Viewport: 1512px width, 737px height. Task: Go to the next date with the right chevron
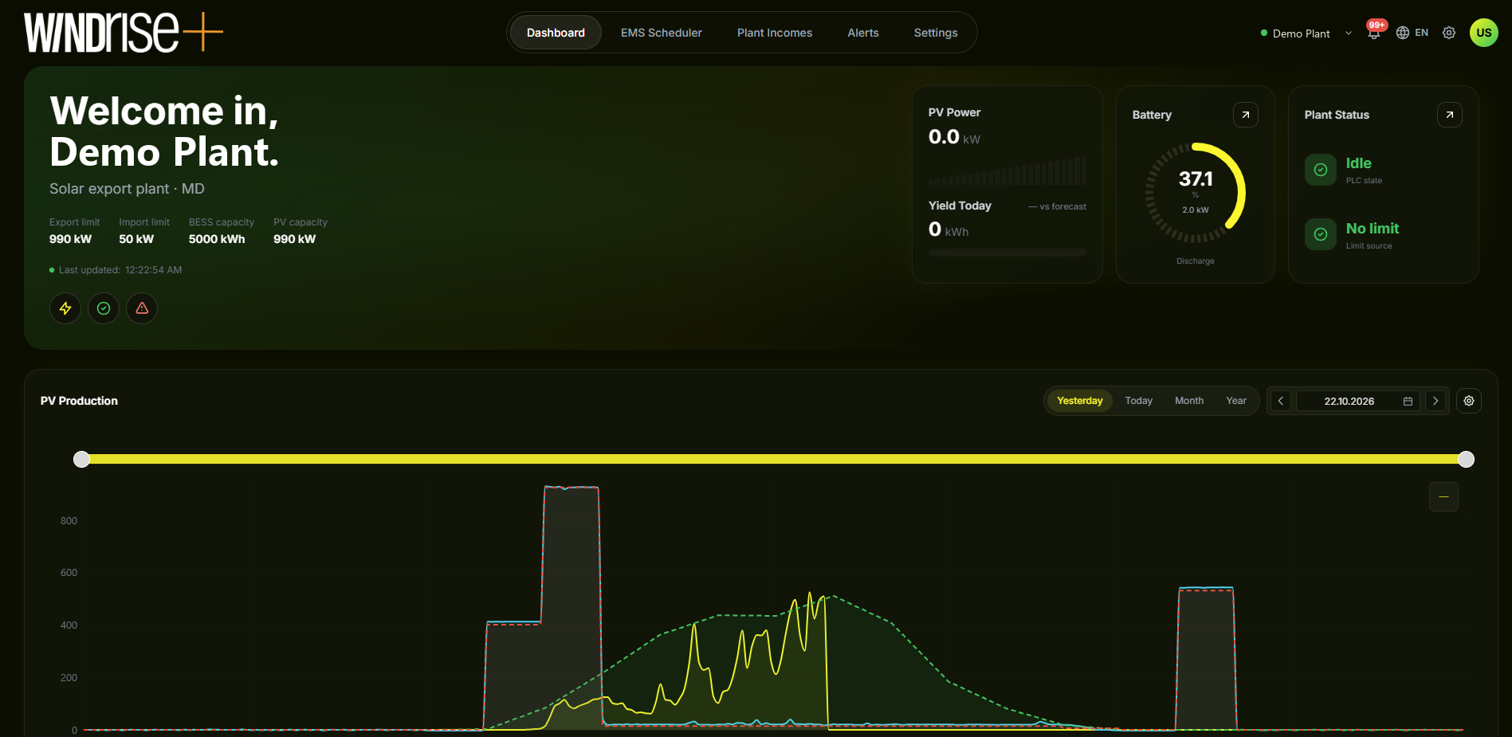(1435, 401)
